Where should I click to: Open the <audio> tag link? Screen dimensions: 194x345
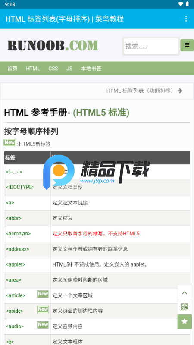pos(15,326)
